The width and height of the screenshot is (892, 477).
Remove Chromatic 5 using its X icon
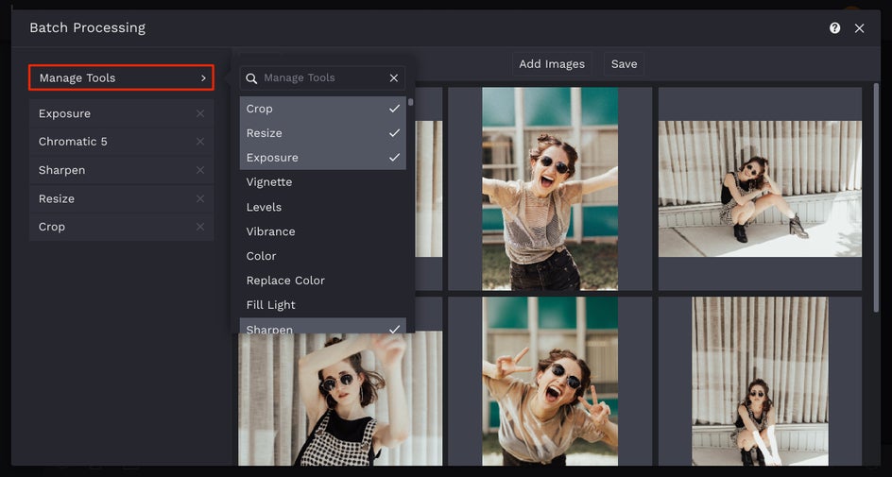199,142
